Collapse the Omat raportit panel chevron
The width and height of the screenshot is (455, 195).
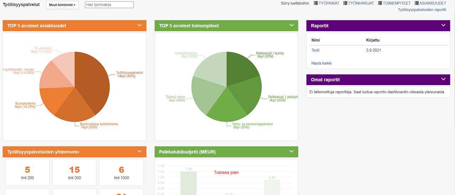(x=443, y=79)
